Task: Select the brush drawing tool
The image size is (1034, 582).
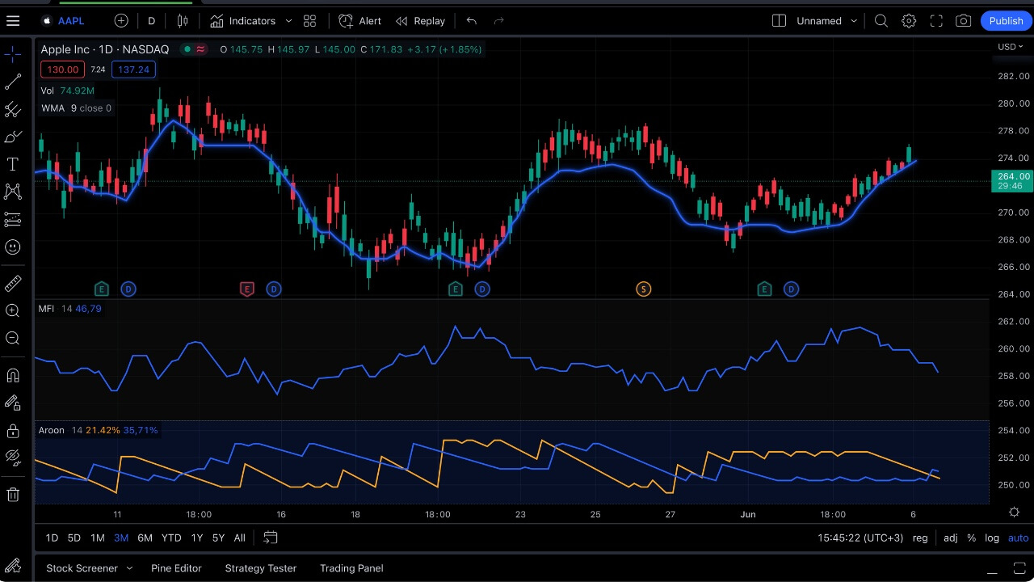Action: coord(13,137)
